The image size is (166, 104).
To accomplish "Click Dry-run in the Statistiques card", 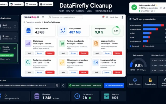I will point(40,53).
